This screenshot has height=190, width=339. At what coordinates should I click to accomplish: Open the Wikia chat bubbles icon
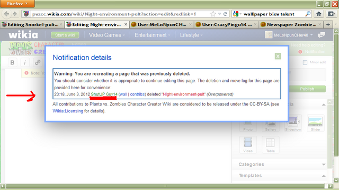(x=322, y=35)
